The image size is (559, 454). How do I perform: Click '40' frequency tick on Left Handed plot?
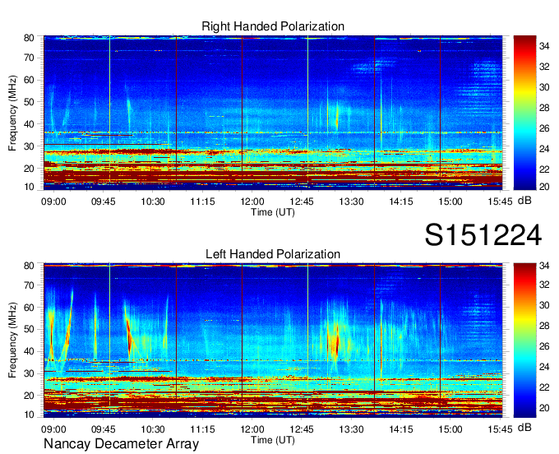coord(29,352)
